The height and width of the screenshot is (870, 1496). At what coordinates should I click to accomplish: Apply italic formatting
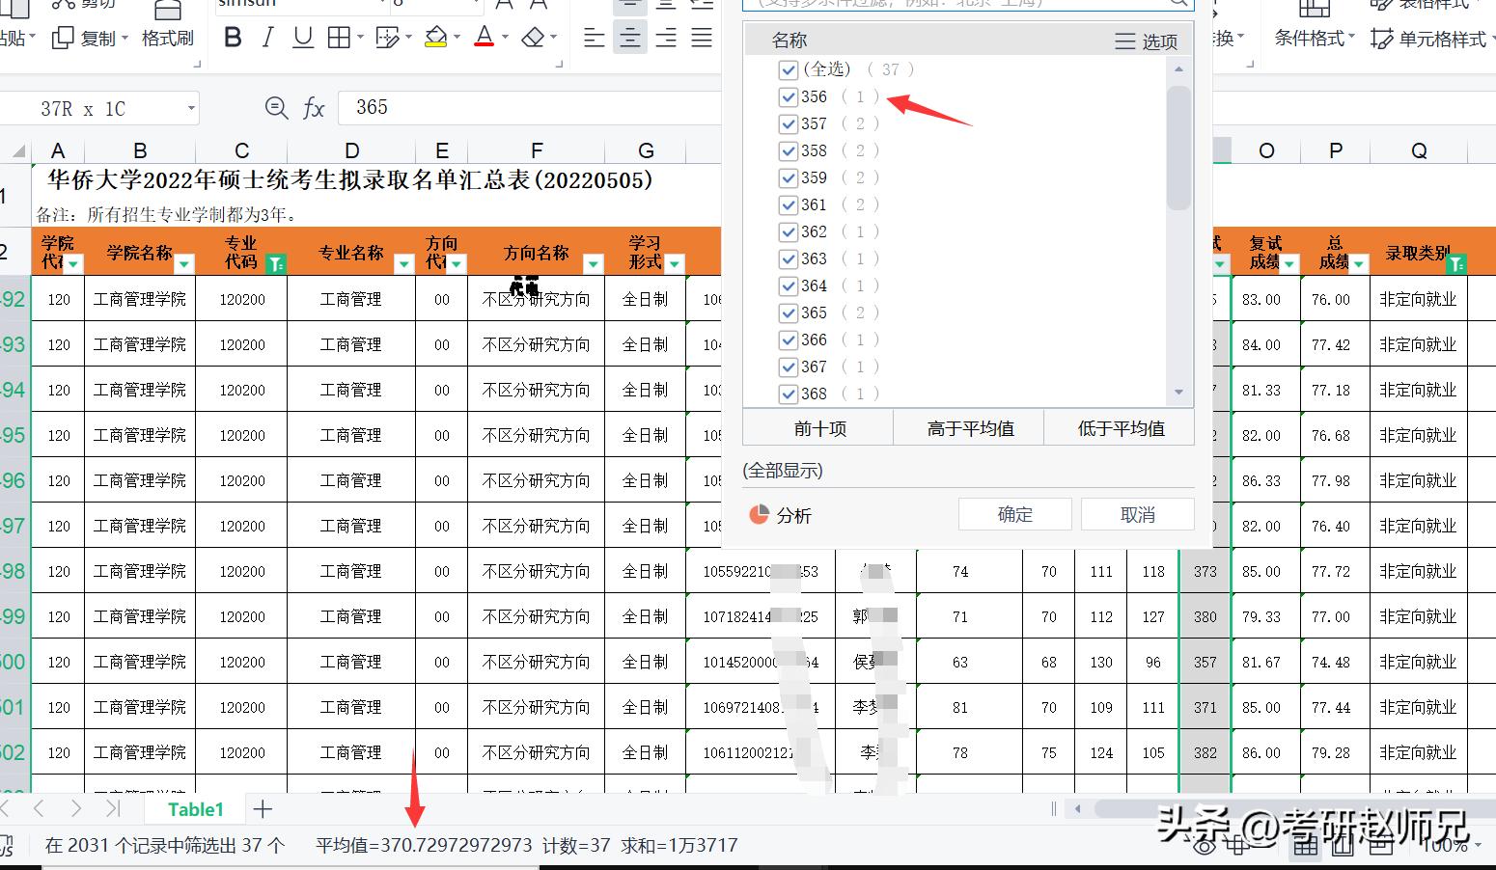pos(267,37)
